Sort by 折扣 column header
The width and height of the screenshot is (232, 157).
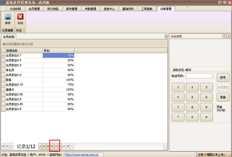point(58,50)
